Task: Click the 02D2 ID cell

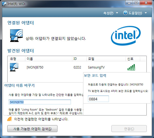Action: [x=77, y=67]
